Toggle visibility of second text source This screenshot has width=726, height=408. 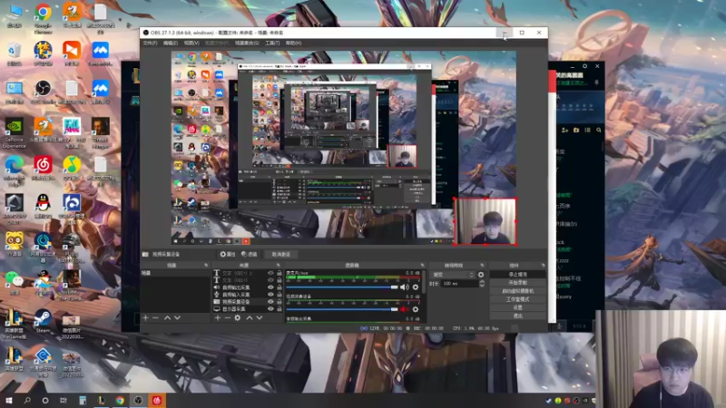point(270,280)
